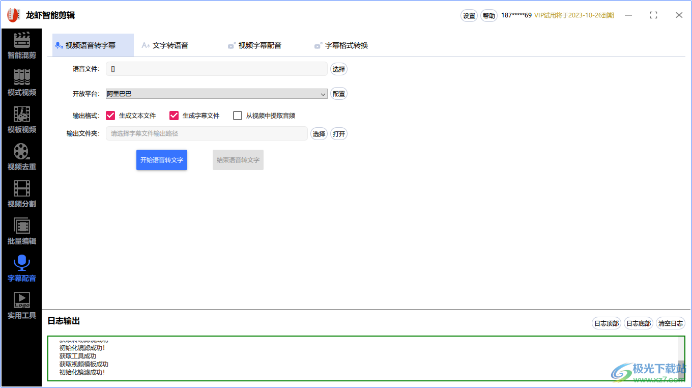
Task: Open the 视频分割 filmstrip icon
Action: coord(21,189)
